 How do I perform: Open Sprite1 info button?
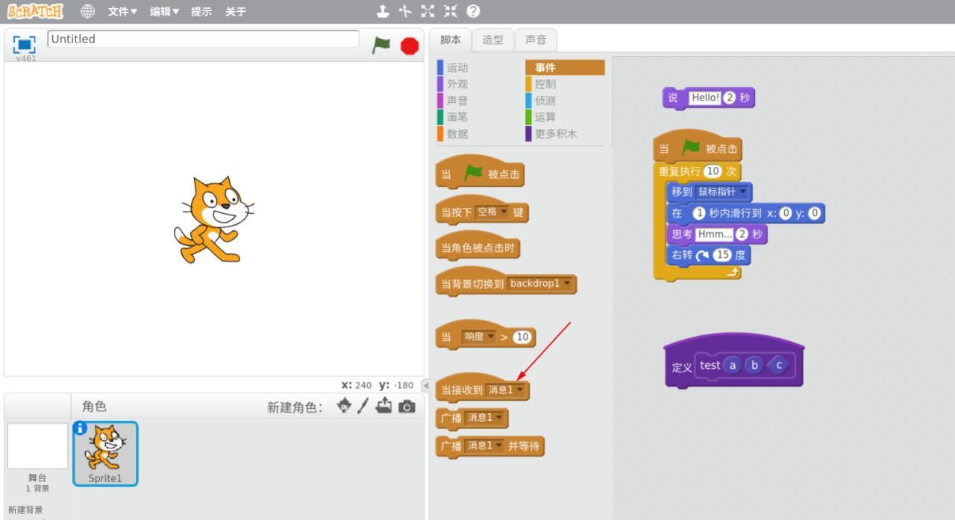[80, 428]
